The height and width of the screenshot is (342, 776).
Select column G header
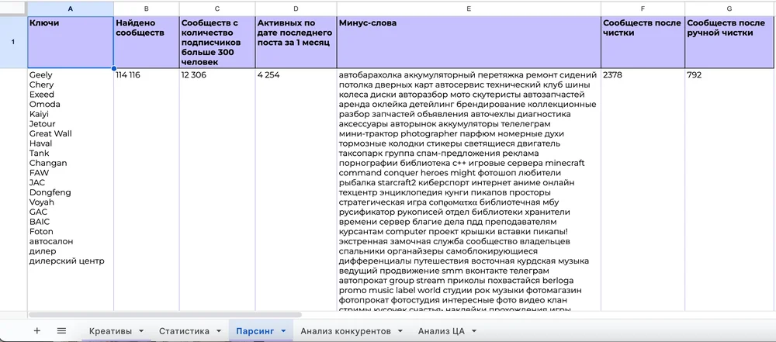coord(730,9)
